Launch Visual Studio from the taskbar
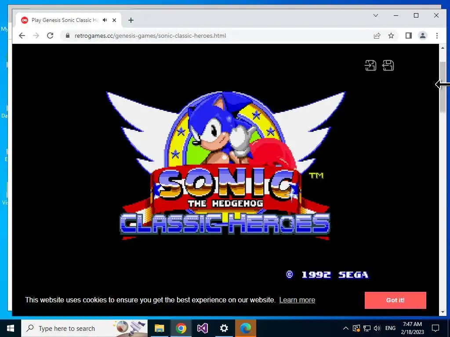450x337 pixels. click(202, 328)
